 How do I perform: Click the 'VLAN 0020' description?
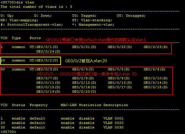tap(113, 123)
